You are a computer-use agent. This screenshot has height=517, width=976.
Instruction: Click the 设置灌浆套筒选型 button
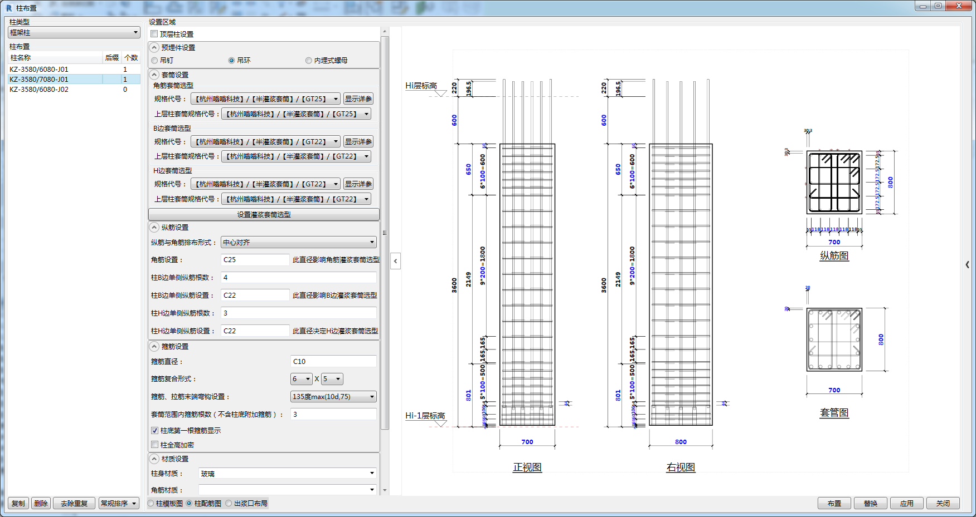264,214
